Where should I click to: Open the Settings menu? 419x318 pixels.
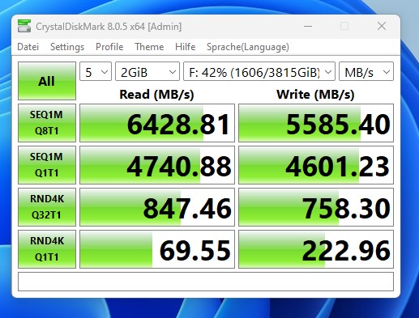pyautogui.click(x=67, y=47)
